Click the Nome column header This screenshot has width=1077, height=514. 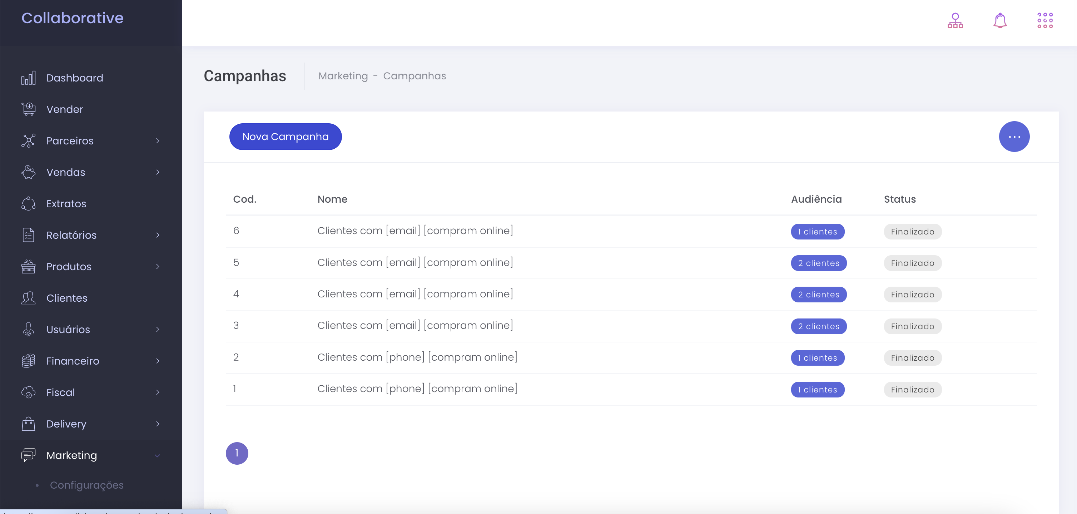point(332,199)
